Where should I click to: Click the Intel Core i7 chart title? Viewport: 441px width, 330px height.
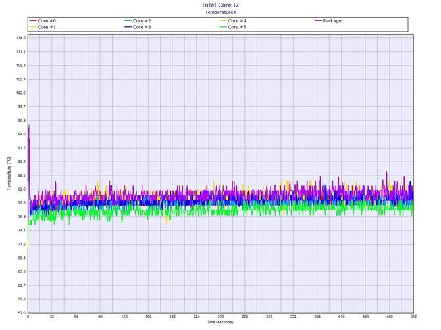(x=220, y=5)
